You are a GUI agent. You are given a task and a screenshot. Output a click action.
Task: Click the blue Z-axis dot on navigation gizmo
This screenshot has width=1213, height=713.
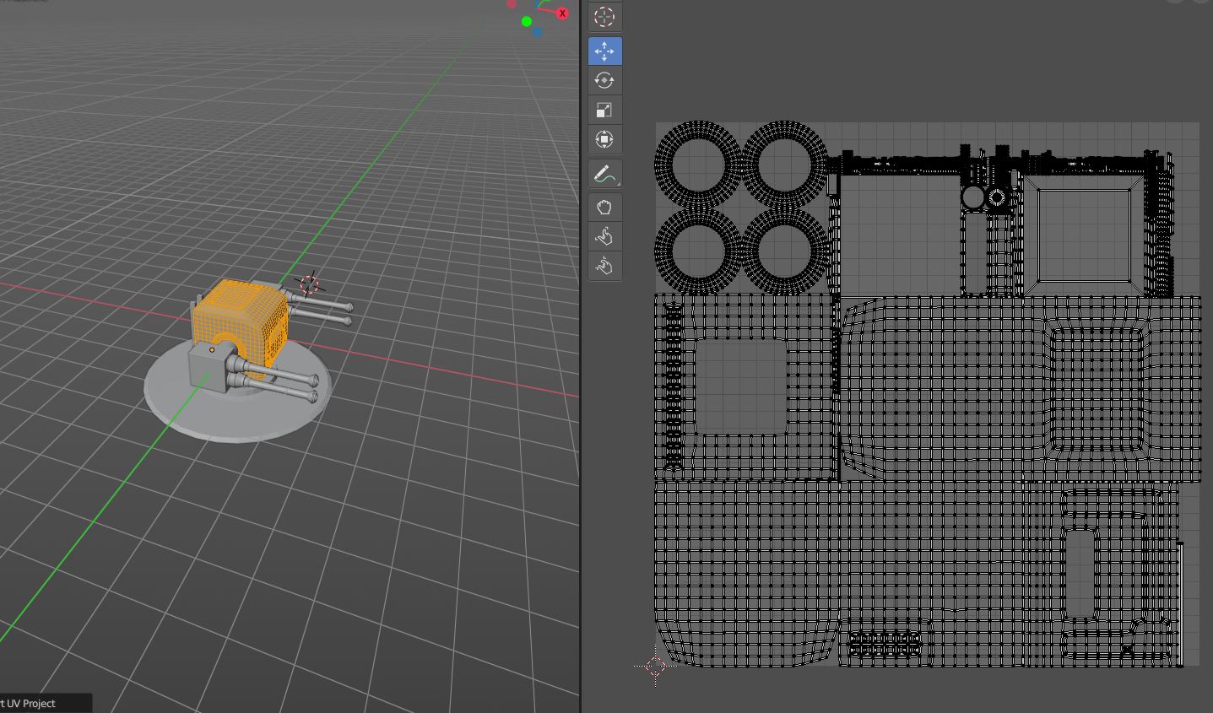[537, 32]
